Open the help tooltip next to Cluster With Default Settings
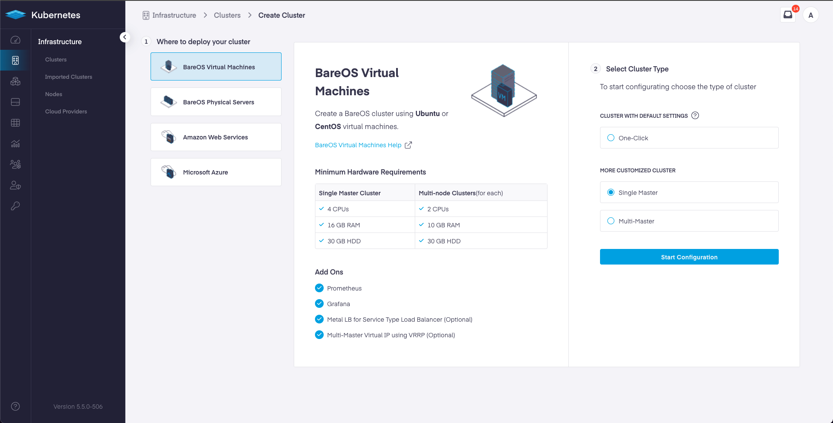The height and width of the screenshot is (423, 833). pos(695,115)
